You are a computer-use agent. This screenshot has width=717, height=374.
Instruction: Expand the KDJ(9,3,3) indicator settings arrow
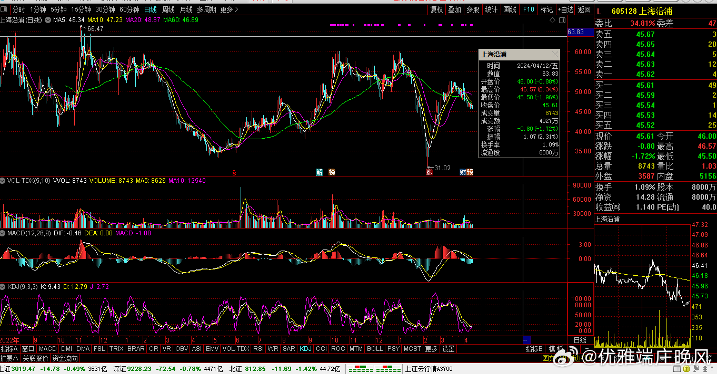point(4,287)
